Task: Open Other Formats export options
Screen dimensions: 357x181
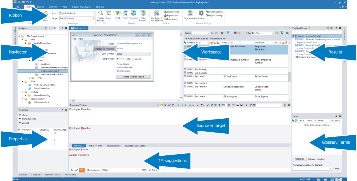Action: (x=143, y=16)
